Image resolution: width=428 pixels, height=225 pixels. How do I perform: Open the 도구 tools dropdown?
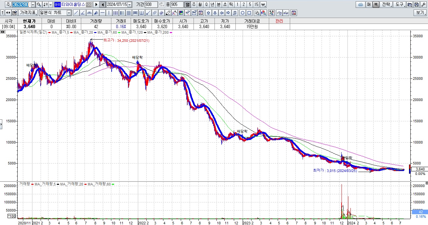399,5
